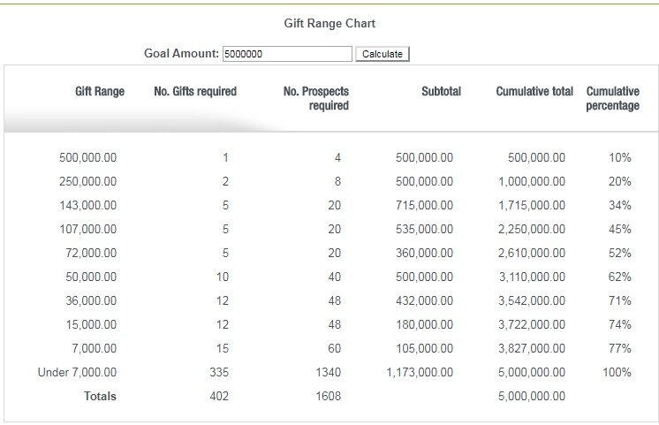Click the 45% cumulative percentage cell
The image size is (659, 425).
coord(620,229)
